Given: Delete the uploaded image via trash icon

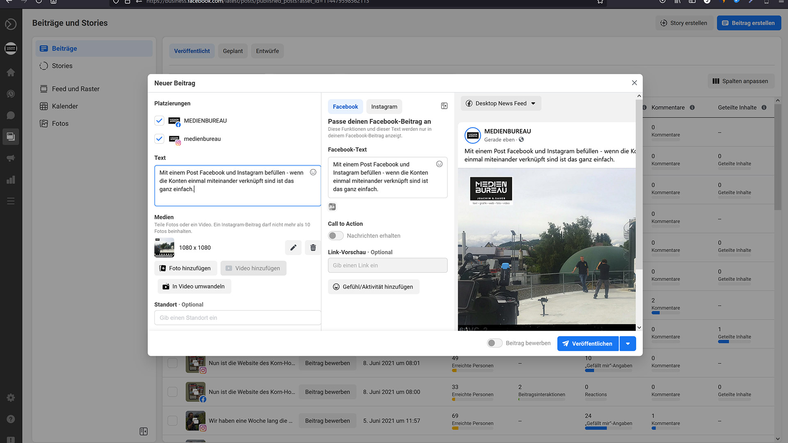Looking at the screenshot, I should 313,248.
